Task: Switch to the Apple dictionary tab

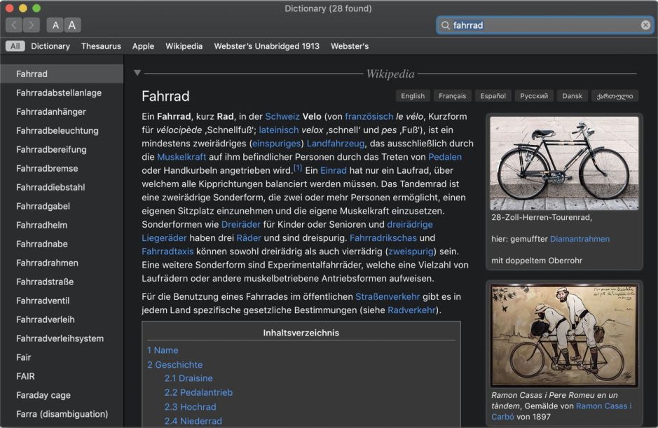Action: 142,46
